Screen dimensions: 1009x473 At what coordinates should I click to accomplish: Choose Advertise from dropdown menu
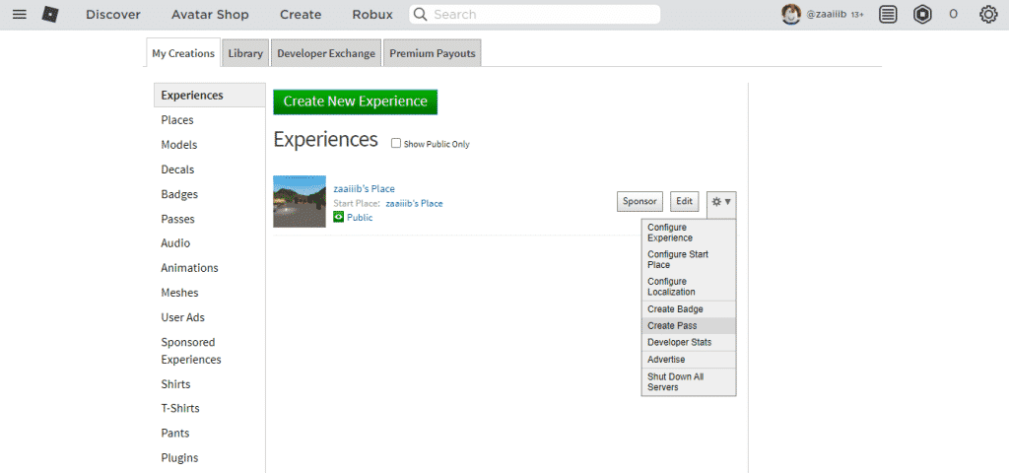point(689,360)
